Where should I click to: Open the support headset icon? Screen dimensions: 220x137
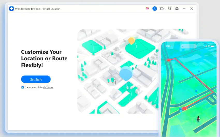click(x=169, y=9)
